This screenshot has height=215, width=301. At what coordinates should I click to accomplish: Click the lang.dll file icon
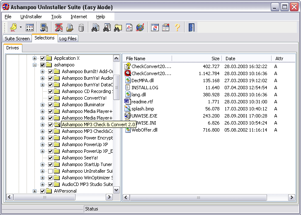click(128, 95)
